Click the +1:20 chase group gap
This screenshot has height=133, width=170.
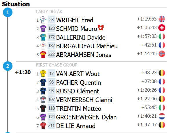point(23,72)
